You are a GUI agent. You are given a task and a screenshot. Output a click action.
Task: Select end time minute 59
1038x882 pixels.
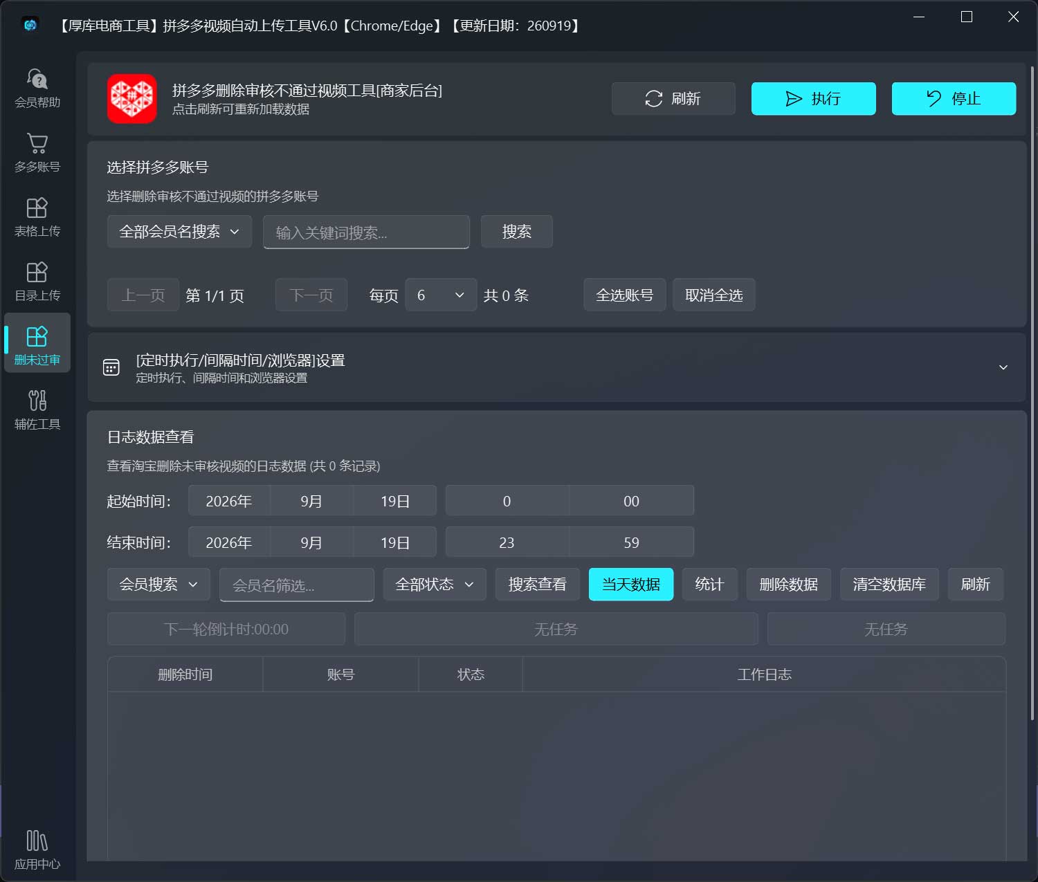point(632,542)
